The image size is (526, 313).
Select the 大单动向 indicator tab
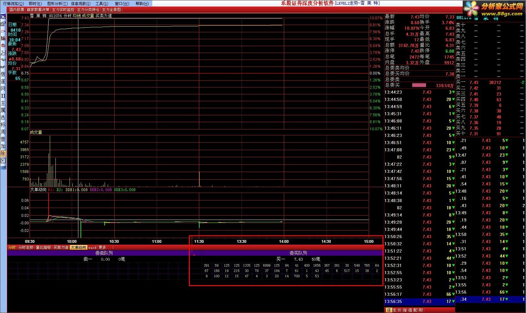pyautogui.click(x=78, y=248)
